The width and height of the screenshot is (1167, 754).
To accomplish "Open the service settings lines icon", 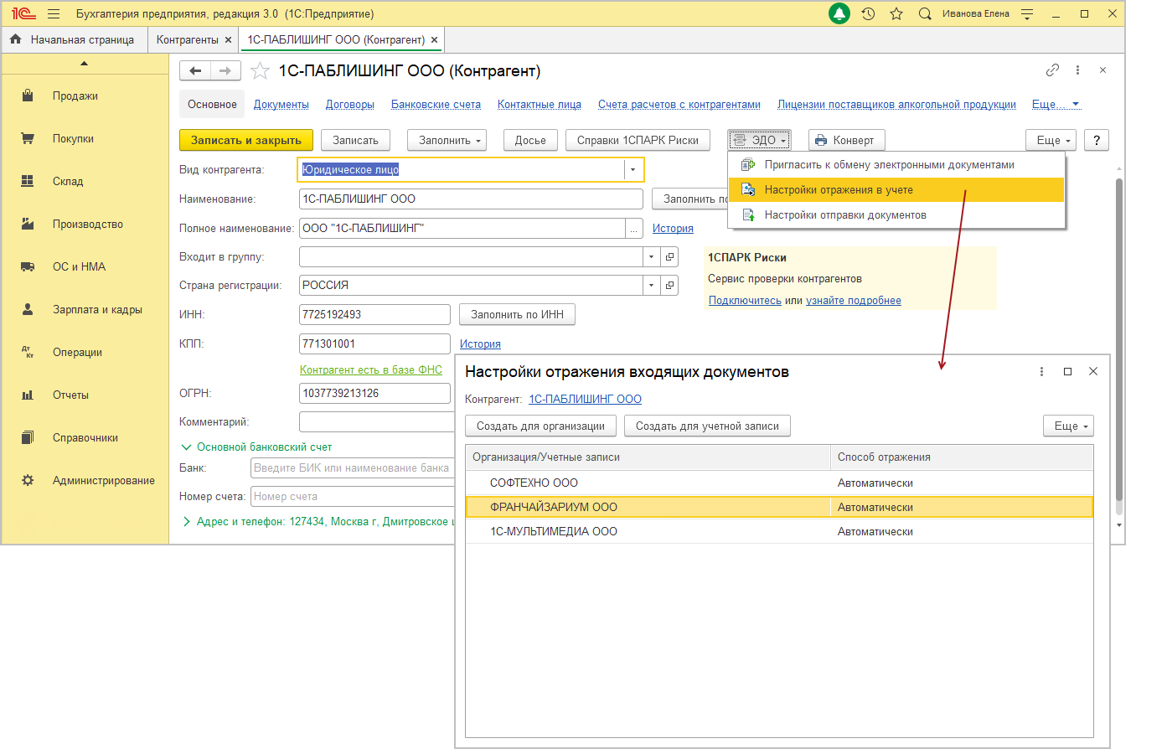I will 1027,13.
